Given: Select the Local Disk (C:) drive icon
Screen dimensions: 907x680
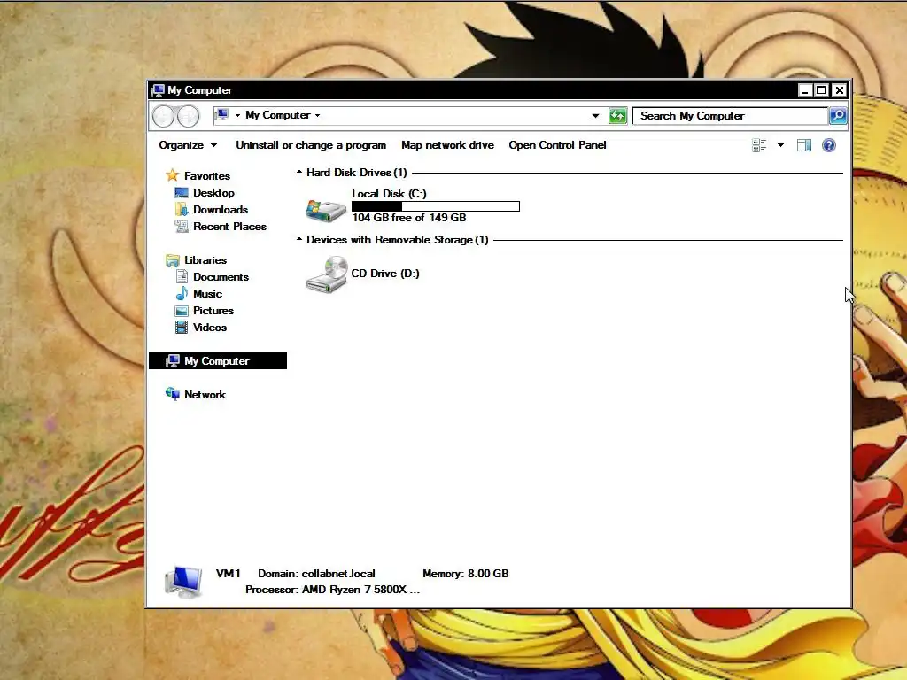Looking at the screenshot, I should pos(326,210).
